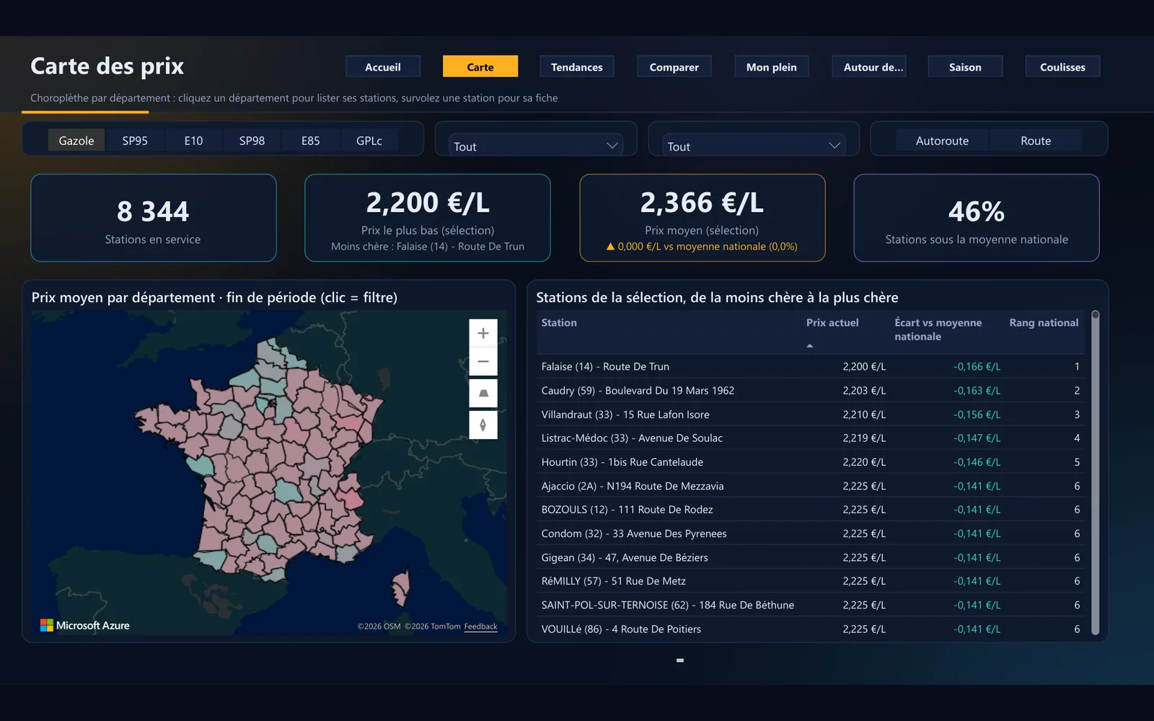
Task: Select Ajaccio (2A) - N194 Route De Mezzavia
Action: point(811,486)
